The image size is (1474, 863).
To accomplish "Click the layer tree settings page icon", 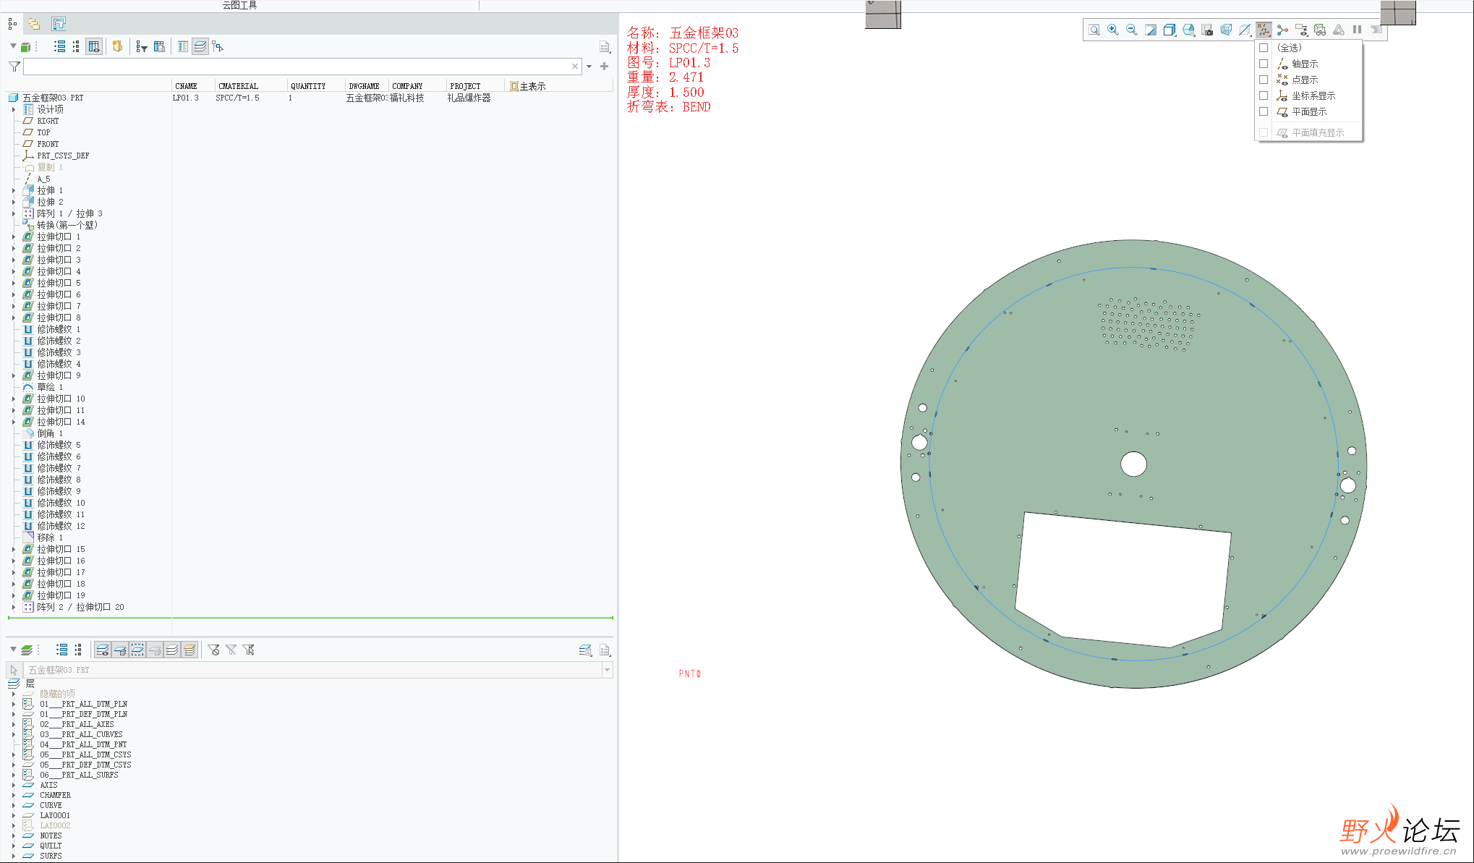I will tap(605, 650).
